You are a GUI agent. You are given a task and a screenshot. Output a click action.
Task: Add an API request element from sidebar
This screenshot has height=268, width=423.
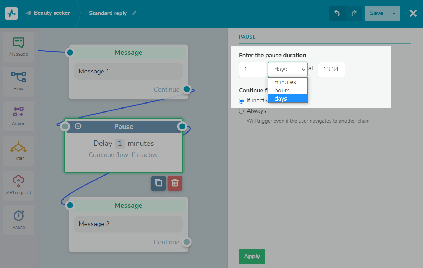pos(19,185)
